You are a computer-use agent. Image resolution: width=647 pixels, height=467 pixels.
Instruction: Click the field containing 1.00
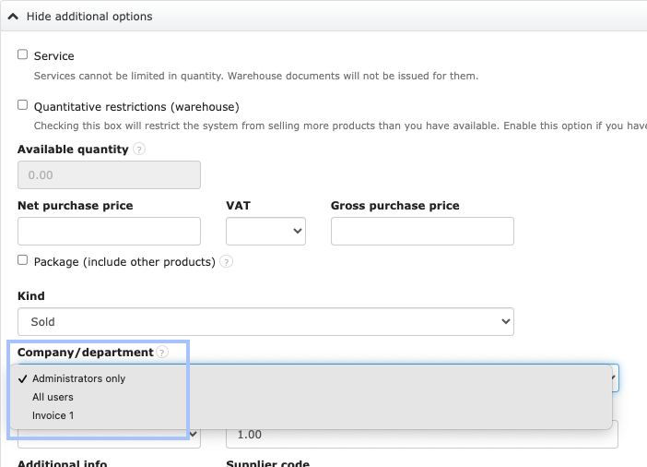(421, 435)
